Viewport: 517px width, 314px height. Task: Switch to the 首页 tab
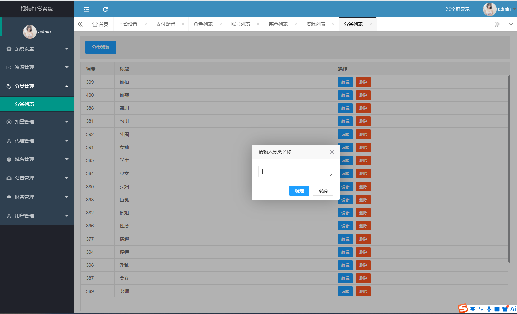coord(100,24)
